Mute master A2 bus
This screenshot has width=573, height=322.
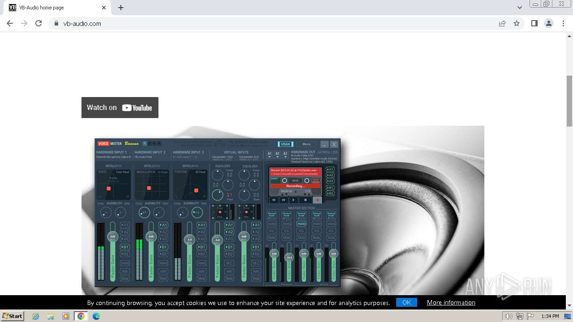click(x=286, y=237)
